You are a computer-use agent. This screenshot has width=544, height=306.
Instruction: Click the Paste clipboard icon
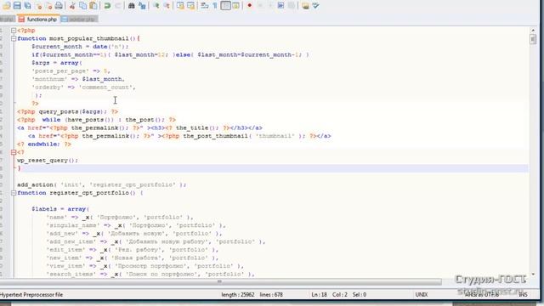coord(93,6)
